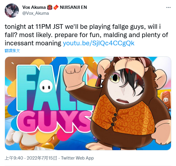Open the @Vox_Akuma handle link
Screen dimensions: 176x166
pyautogui.click(x=36, y=13)
